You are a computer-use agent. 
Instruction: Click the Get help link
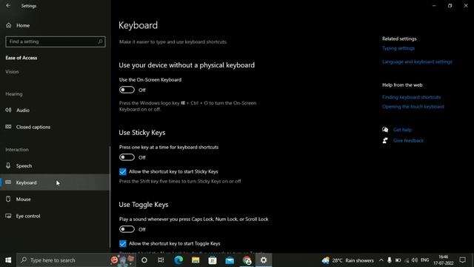pos(402,130)
